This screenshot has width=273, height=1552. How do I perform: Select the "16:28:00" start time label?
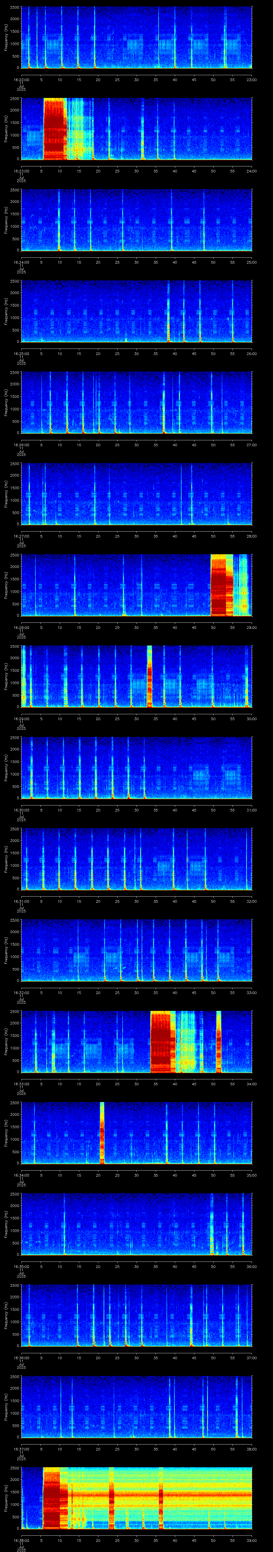pos(21,627)
